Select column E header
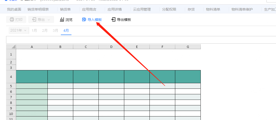This screenshot has width=276, height=120. click(x=137, y=47)
